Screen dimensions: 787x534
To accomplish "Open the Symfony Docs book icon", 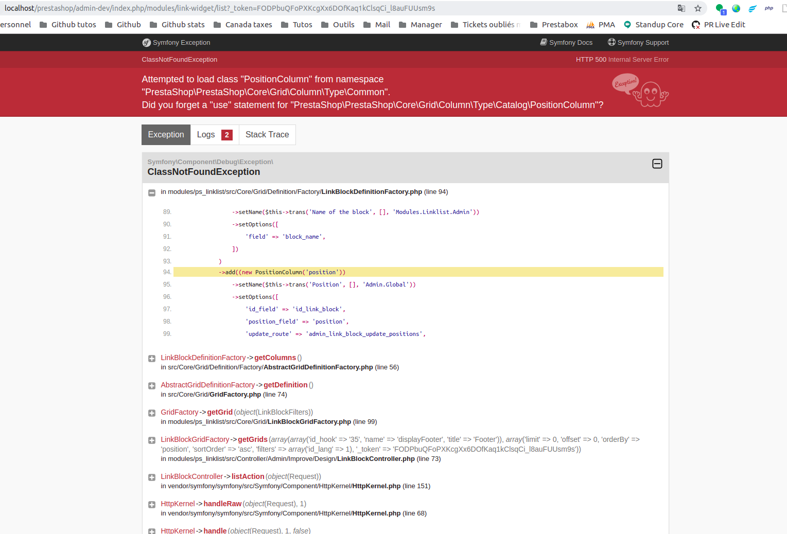I will pos(543,42).
